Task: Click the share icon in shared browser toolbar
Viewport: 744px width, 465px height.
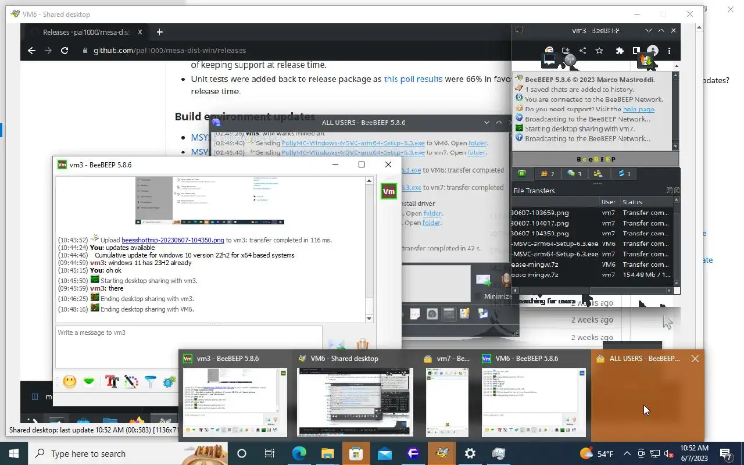Action: (582, 51)
